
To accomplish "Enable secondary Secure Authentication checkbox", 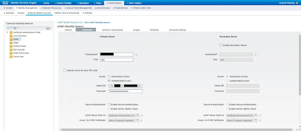I will [x=227, y=104].
